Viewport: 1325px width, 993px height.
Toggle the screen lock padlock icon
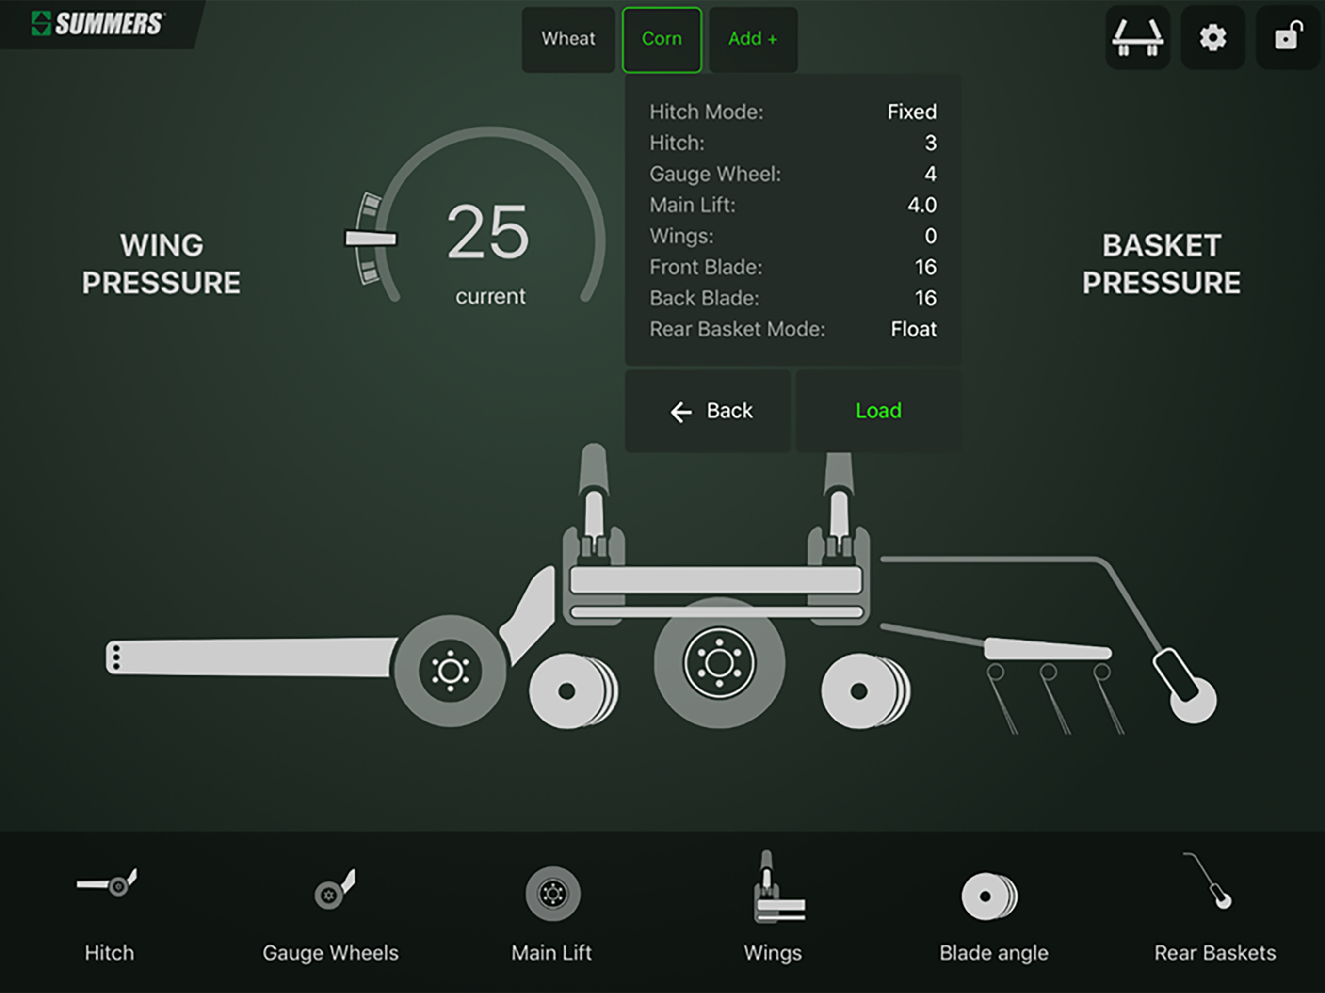(1288, 38)
